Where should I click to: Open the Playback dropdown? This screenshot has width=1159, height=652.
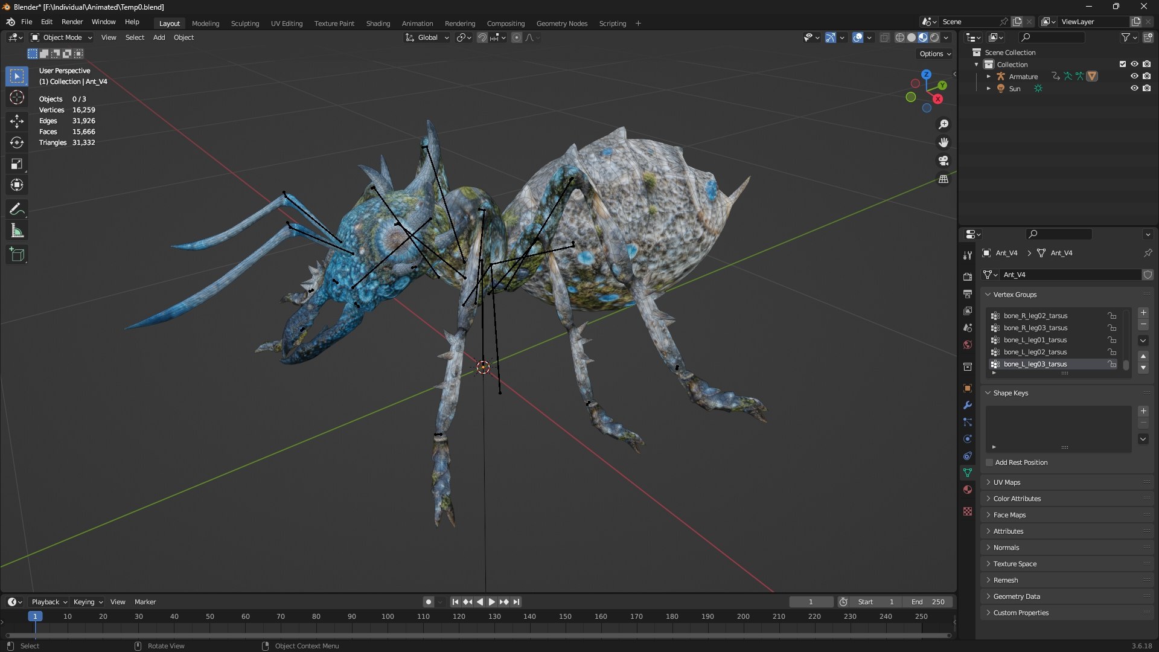point(49,602)
